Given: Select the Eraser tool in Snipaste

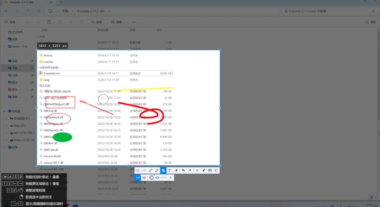Looking at the screenshot, I should 176,170.
